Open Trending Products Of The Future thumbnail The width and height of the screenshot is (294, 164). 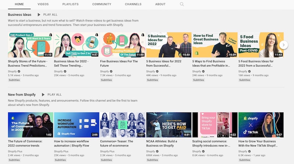click(x=123, y=45)
